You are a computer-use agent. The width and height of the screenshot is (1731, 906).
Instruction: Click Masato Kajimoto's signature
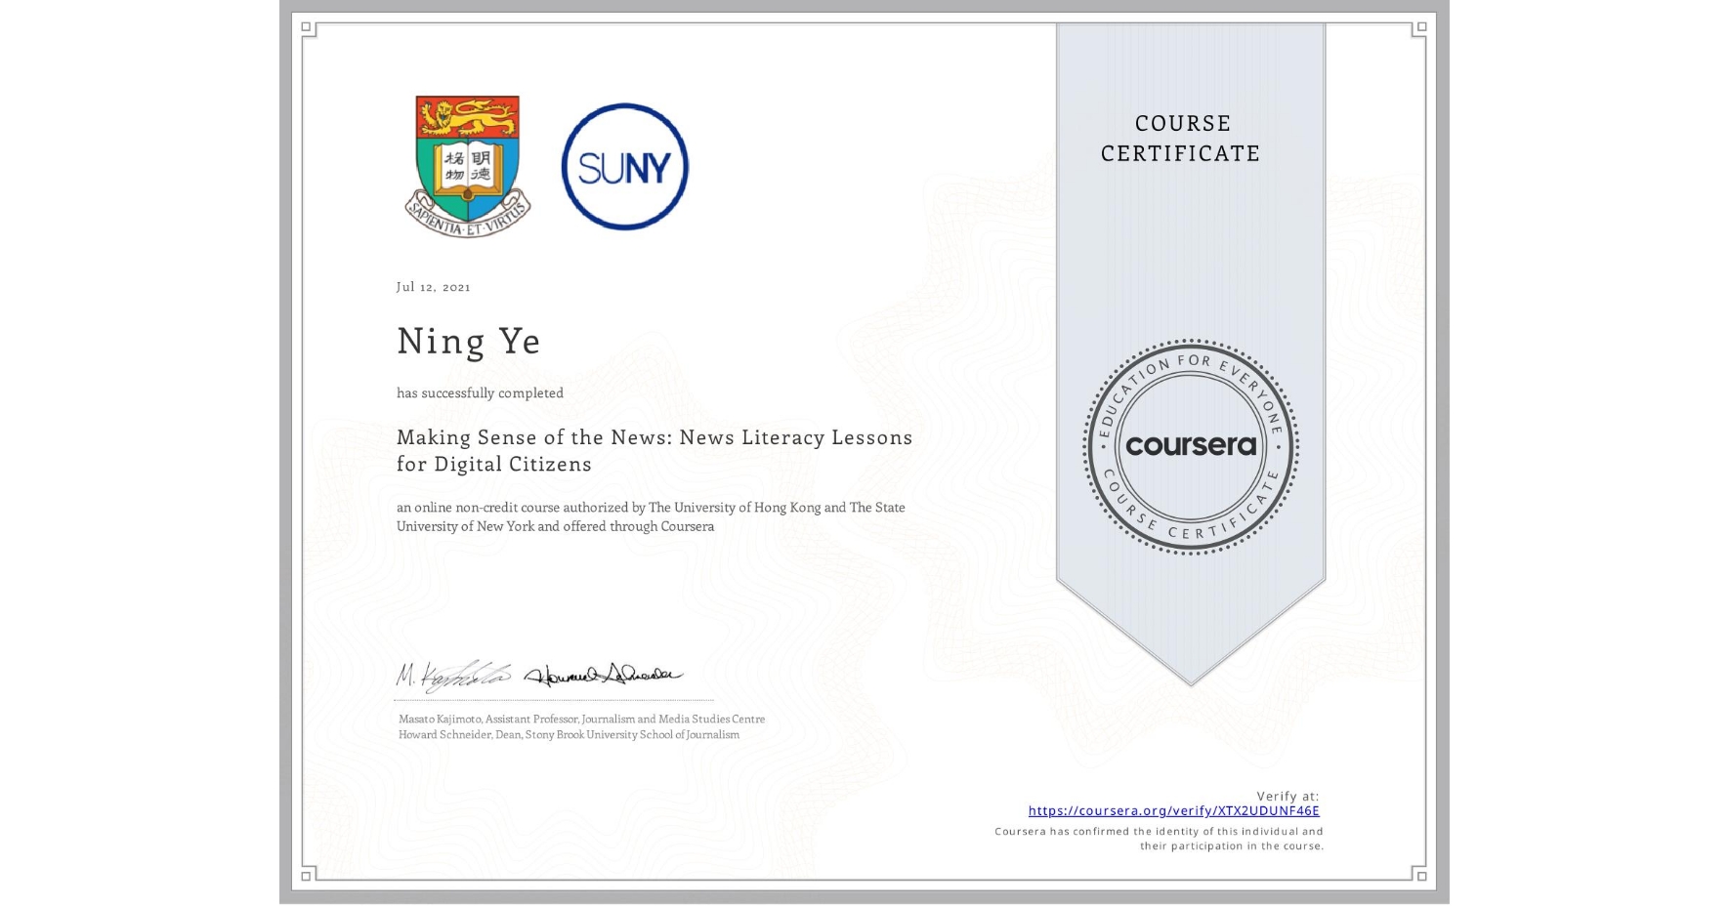click(x=452, y=672)
